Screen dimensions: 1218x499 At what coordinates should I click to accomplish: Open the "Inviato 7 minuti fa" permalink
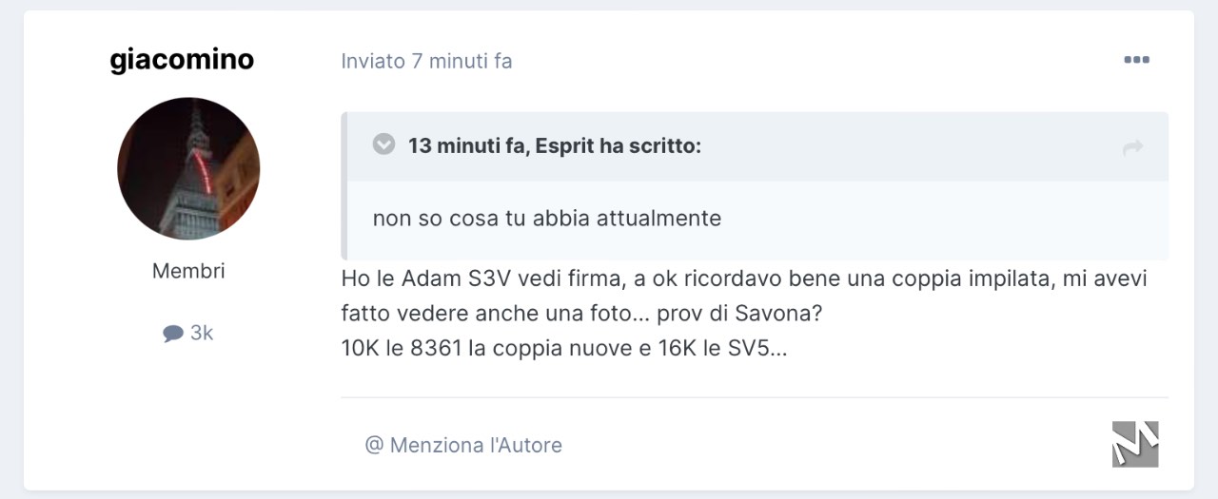pos(426,61)
